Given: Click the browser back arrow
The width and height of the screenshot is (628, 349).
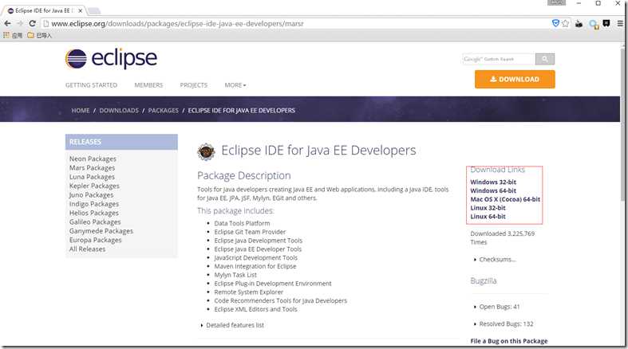Looking at the screenshot, I should [x=7, y=24].
